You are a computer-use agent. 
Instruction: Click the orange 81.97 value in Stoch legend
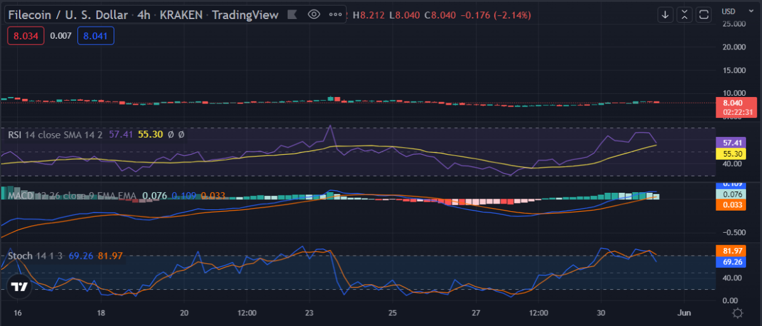click(110, 256)
